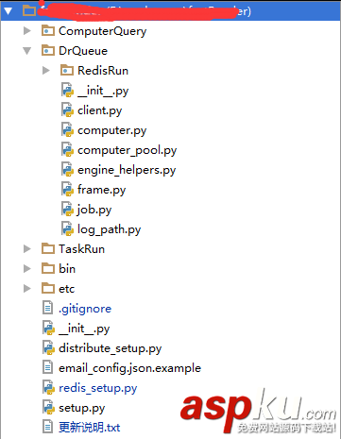Screen dimensions: 341x439
Task: Select the log_path.py file name
Action: tap(110, 229)
